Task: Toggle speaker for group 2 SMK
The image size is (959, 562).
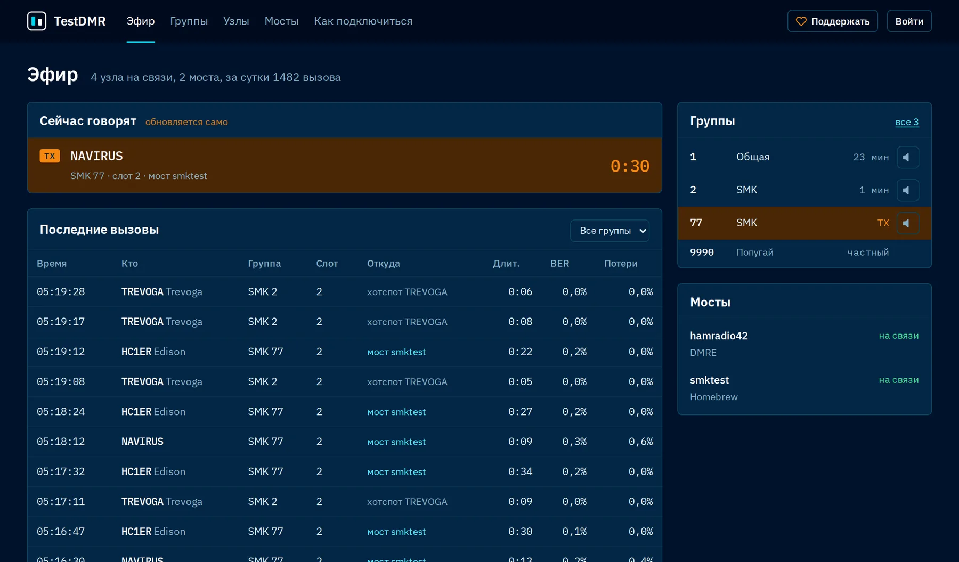Action: [907, 190]
